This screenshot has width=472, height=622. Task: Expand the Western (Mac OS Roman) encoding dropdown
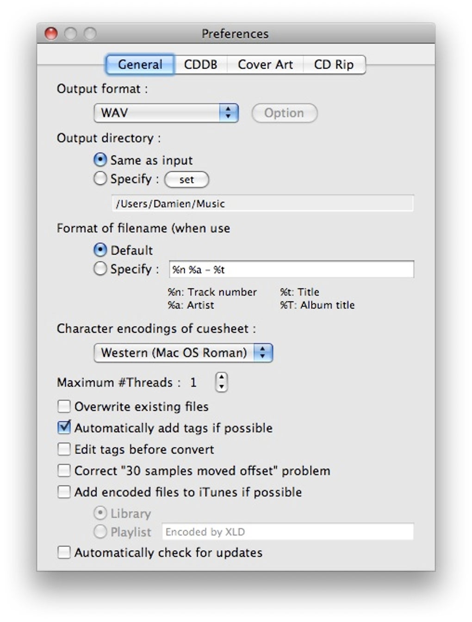[183, 353]
